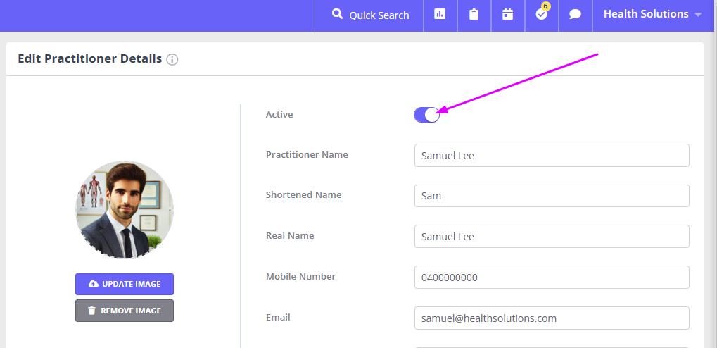This screenshot has width=717, height=348.
Task: Click the clipboard icon in top bar
Action: tap(474, 15)
